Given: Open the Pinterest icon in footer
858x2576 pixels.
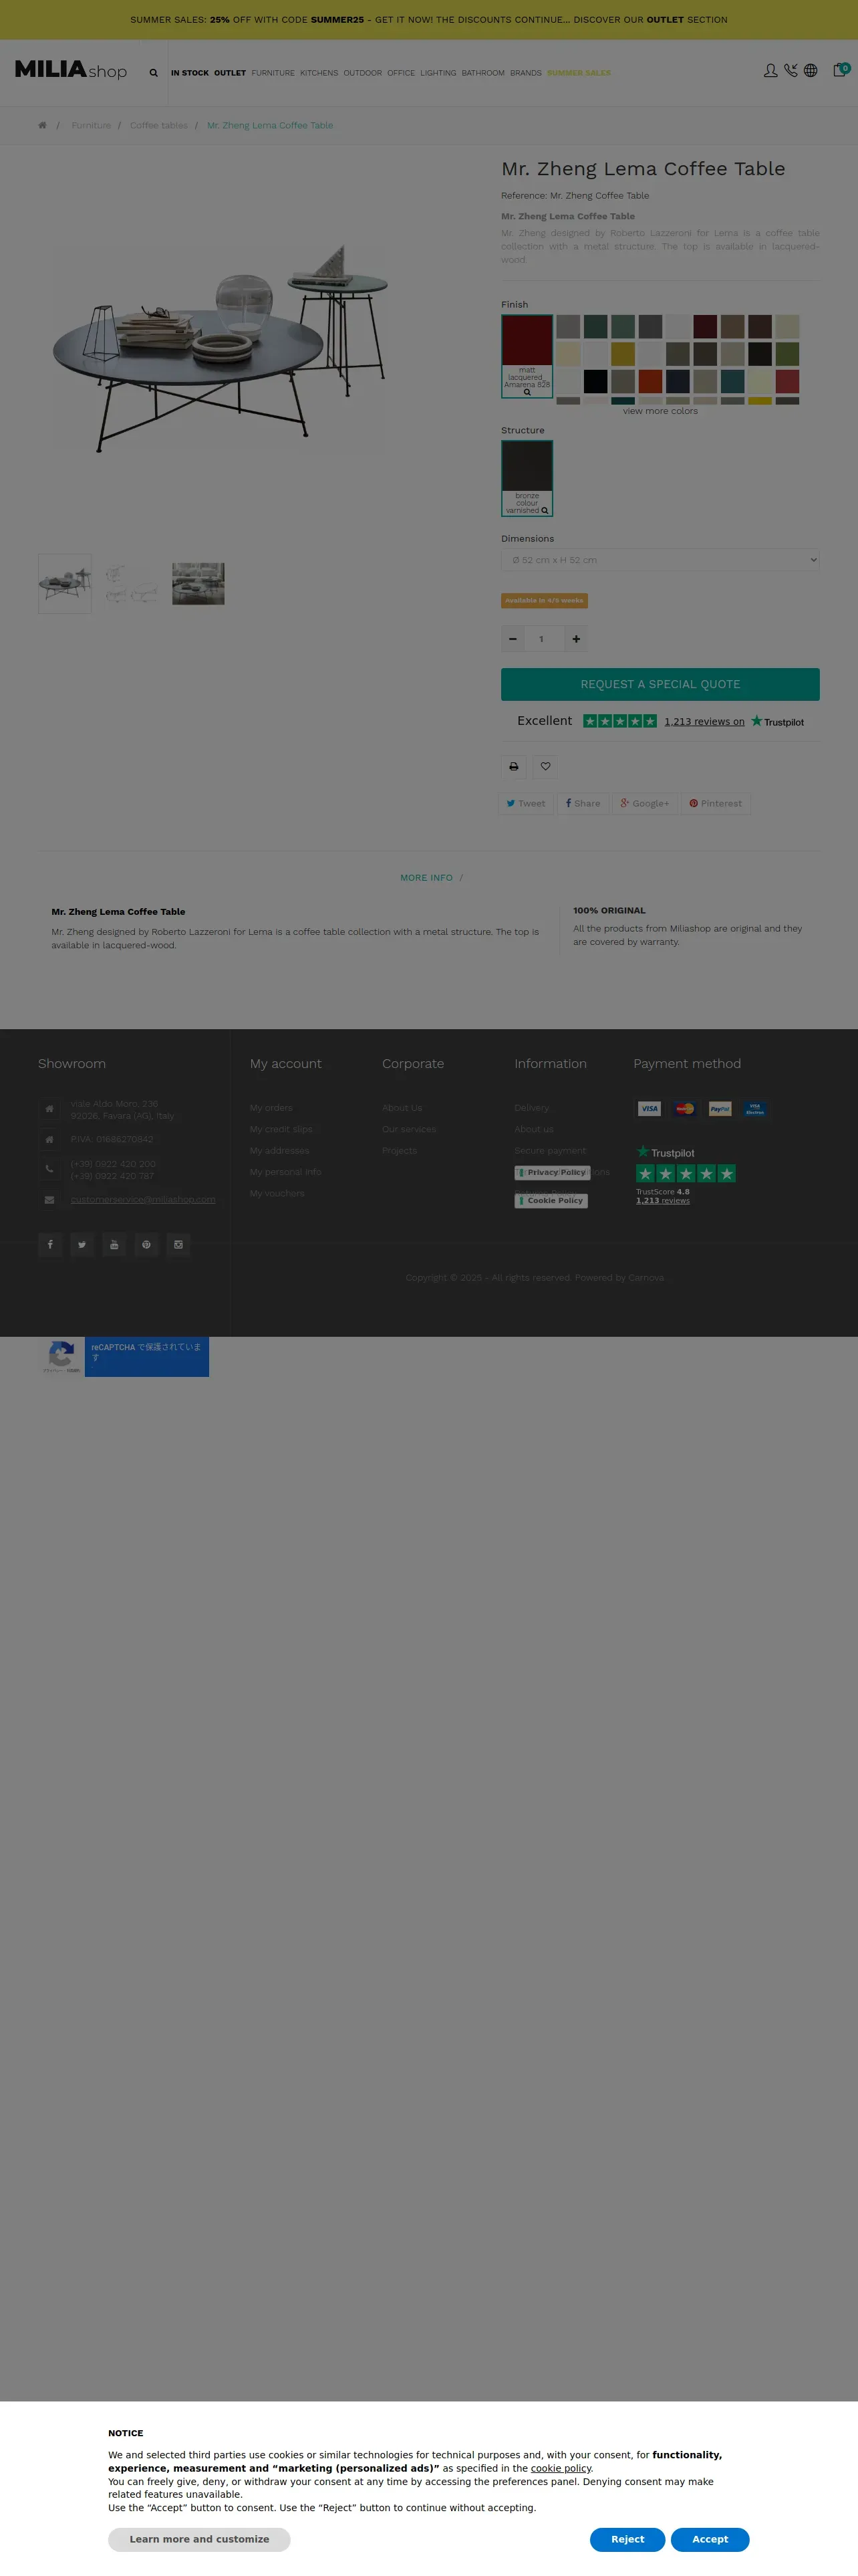Looking at the screenshot, I should [146, 1244].
